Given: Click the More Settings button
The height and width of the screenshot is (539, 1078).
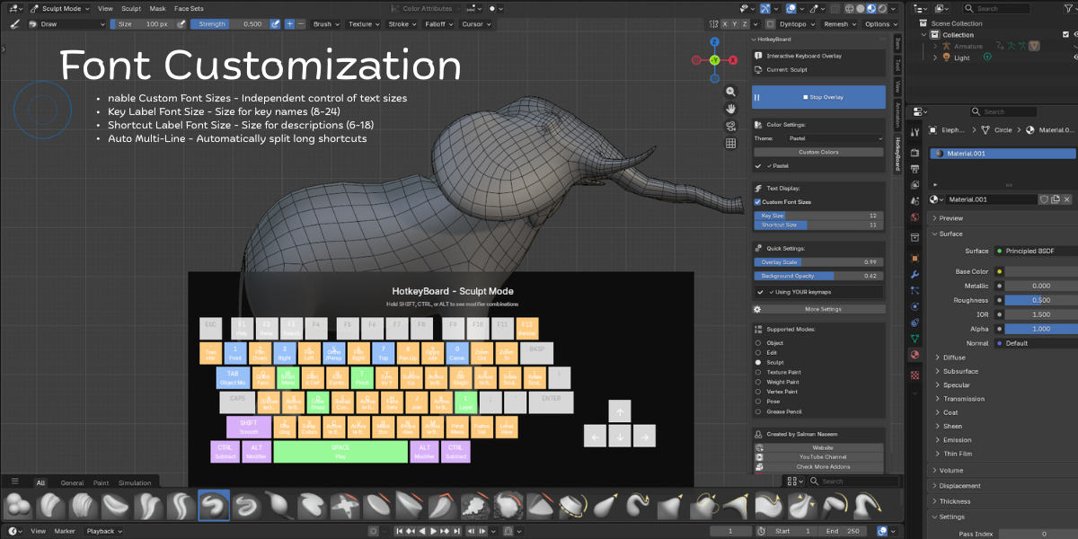Looking at the screenshot, I should [x=823, y=309].
